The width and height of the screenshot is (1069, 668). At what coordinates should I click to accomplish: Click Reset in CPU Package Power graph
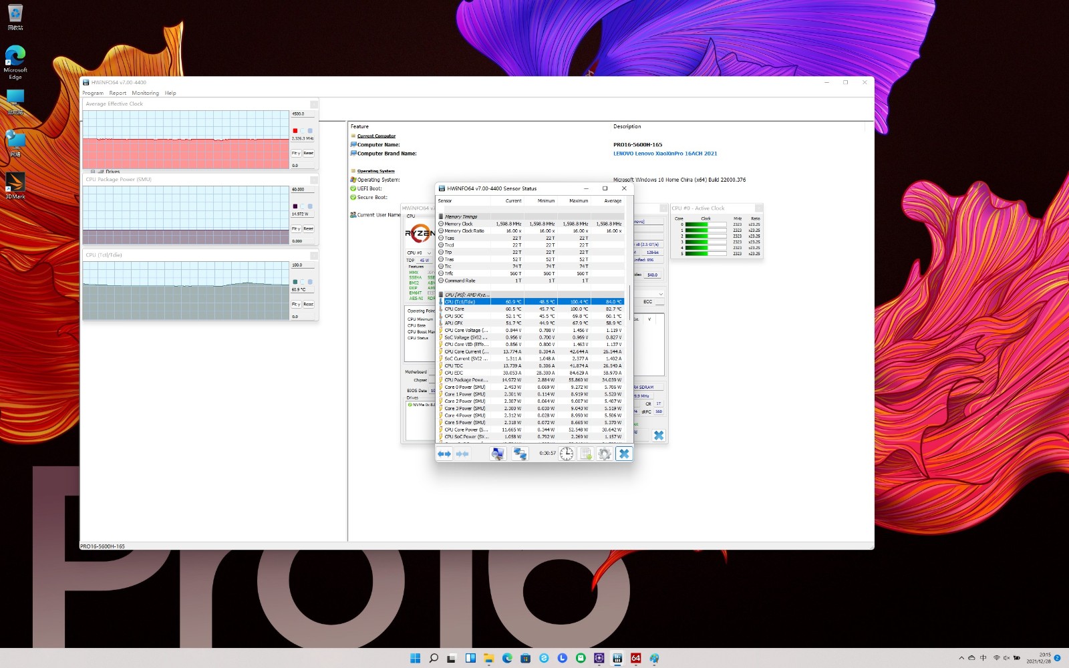point(308,228)
